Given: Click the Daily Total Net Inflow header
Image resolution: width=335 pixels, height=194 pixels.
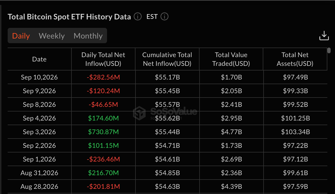Looking at the screenshot, I should click(103, 59).
